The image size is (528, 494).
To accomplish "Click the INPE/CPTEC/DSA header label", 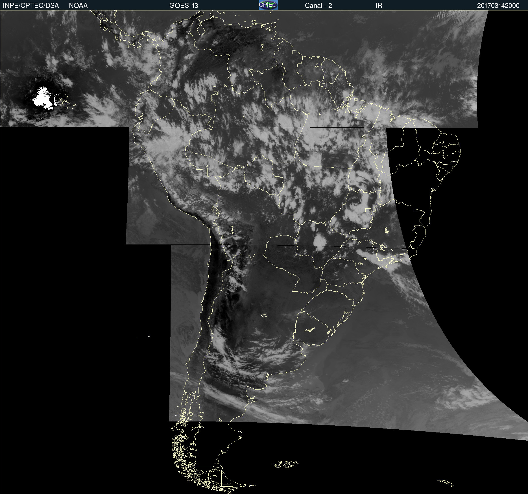I will coord(31,6).
